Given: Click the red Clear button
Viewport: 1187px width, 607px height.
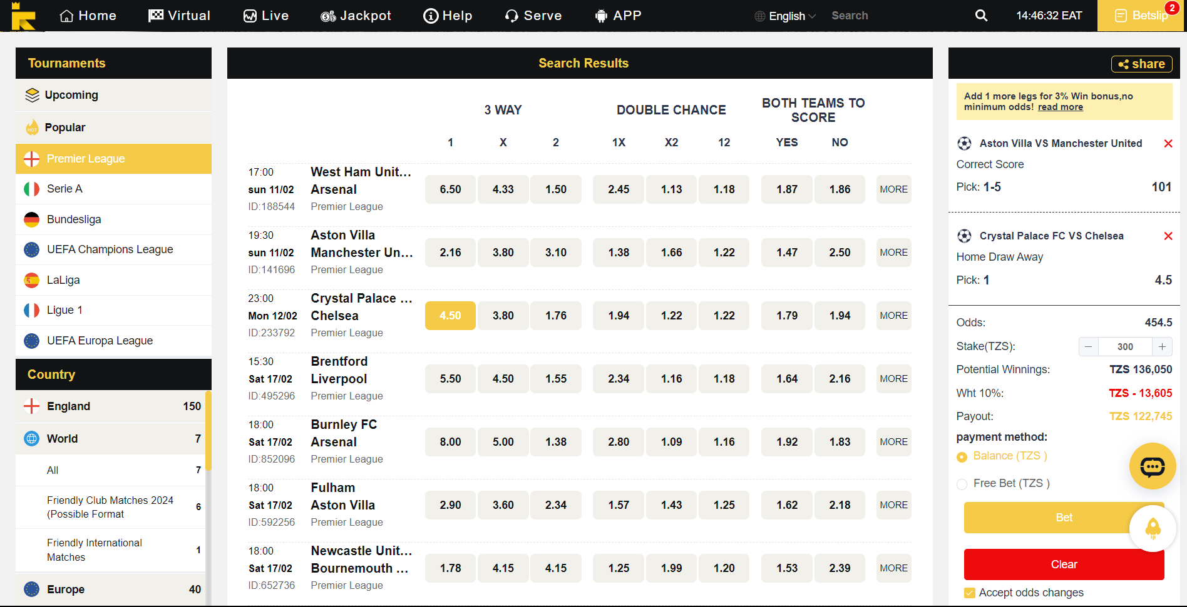Looking at the screenshot, I should coord(1064,564).
